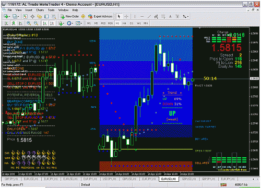Zoom out of the chart
This screenshot has height=188, width=261.
[x=36, y=23]
